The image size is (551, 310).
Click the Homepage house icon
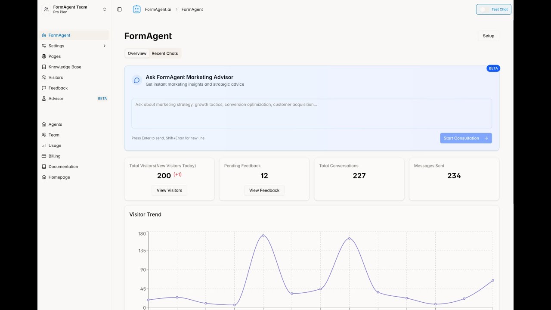(x=44, y=177)
